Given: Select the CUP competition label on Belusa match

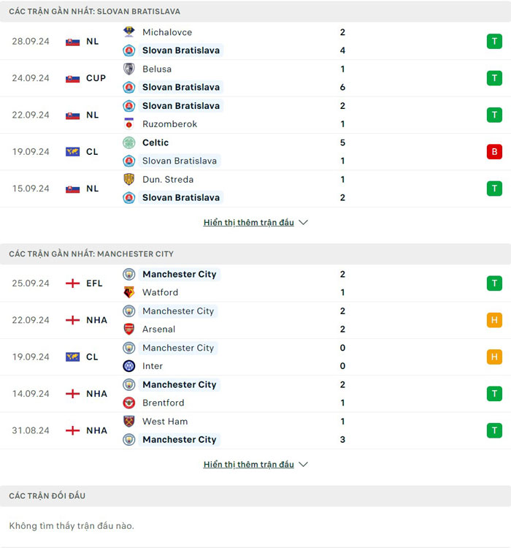Looking at the screenshot, I should click(96, 78).
